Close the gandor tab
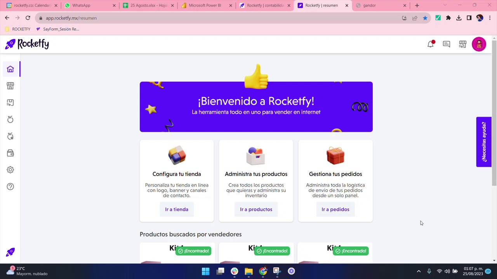 pyautogui.click(x=405, y=5)
